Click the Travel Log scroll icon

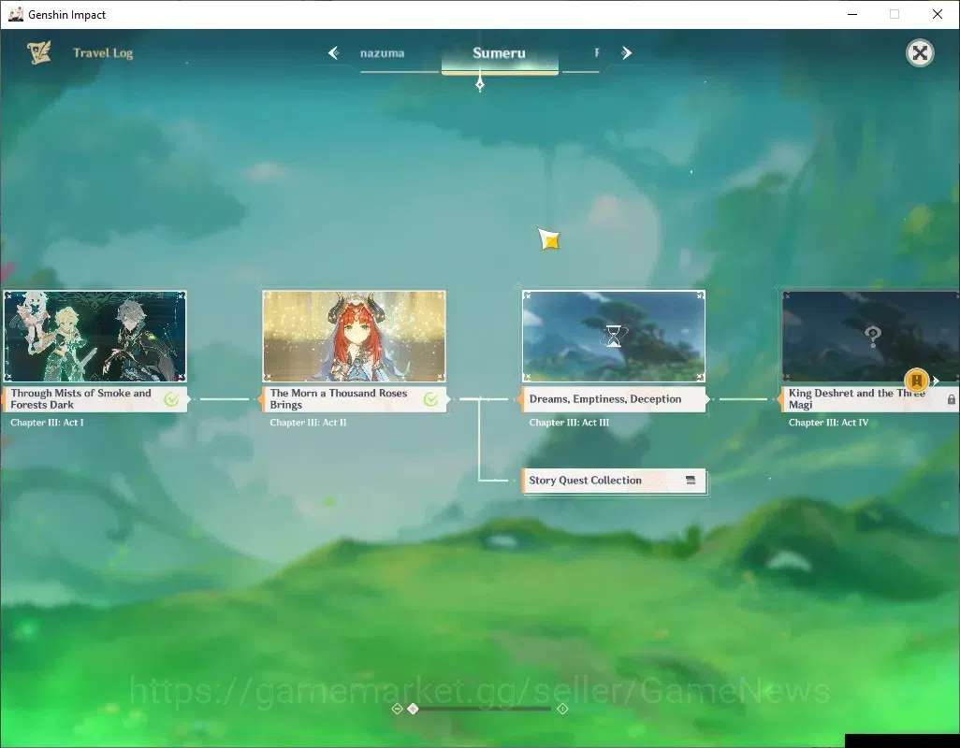point(38,52)
